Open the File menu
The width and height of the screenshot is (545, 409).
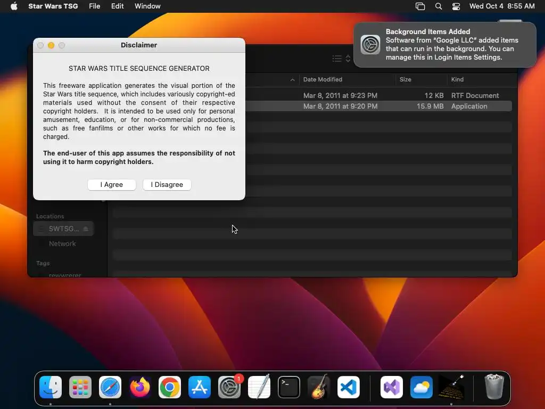[x=95, y=6]
